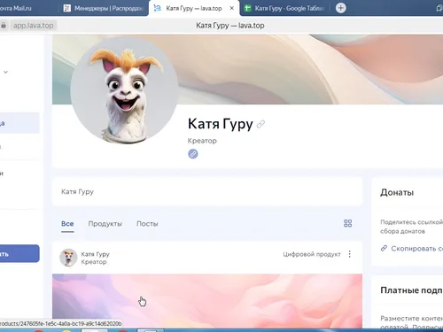443x332 pixels.
Task: Click the lock icon in address bar
Action: coord(4,26)
